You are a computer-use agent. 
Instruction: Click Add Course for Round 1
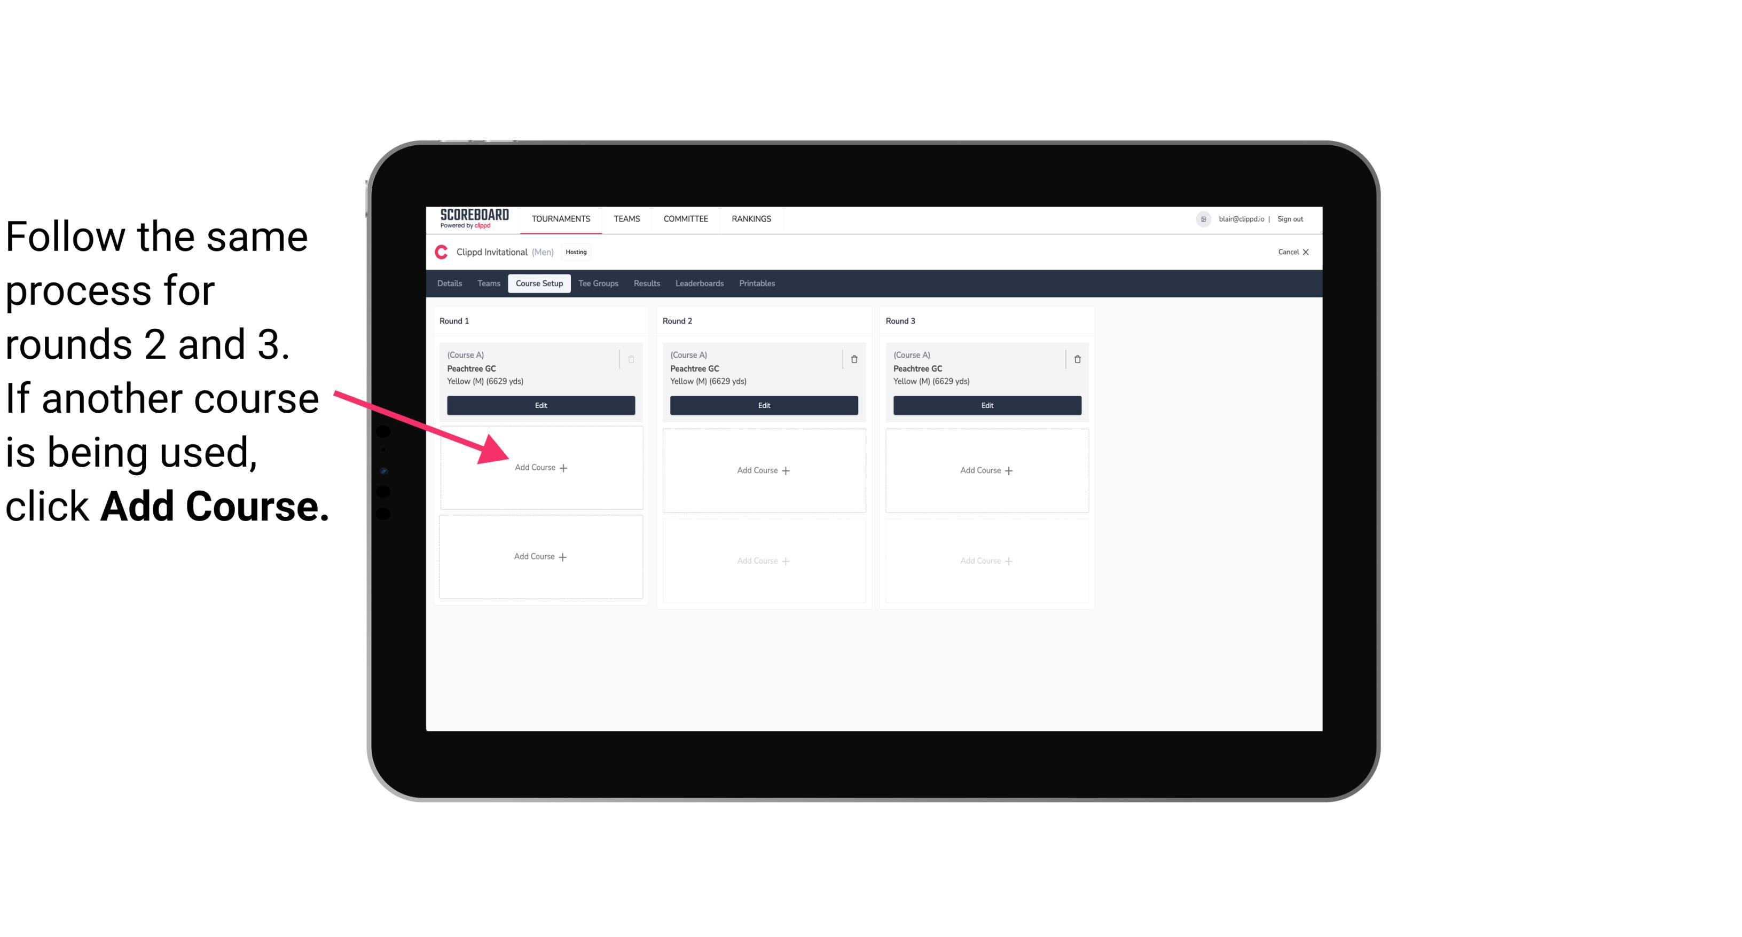(x=540, y=467)
